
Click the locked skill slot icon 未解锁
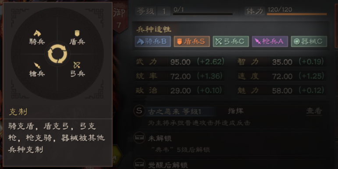pyautogui.click(x=139, y=138)
